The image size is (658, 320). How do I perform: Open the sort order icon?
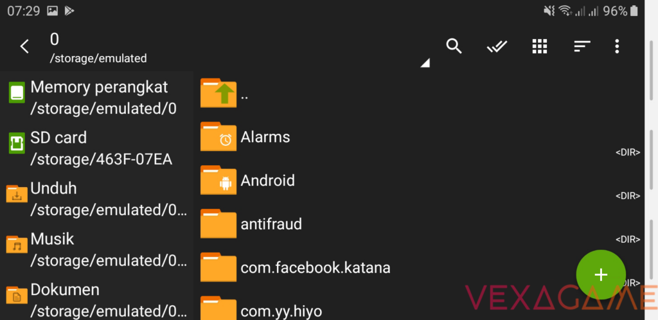click(x=582, y=46)
